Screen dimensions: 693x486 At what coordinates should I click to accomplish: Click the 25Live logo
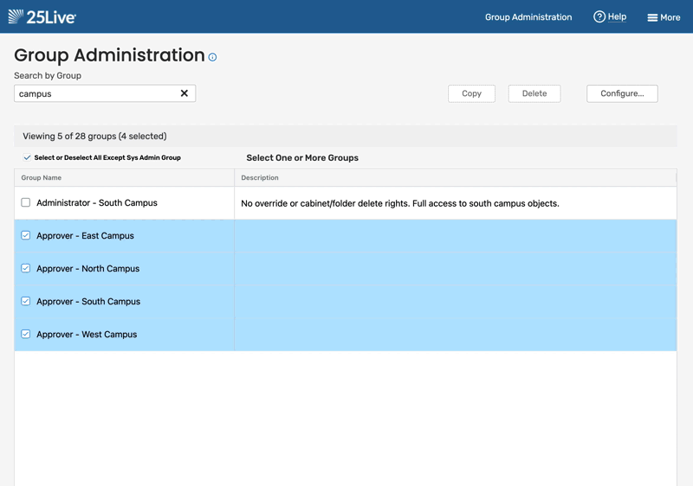click(x=42, y=16)
